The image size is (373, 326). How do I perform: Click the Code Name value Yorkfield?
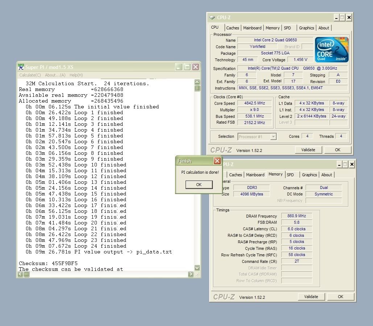coord(258,46)
